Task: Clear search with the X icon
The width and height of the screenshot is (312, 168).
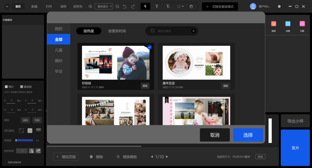Action: pyautogui.click(x=193, y=31)
